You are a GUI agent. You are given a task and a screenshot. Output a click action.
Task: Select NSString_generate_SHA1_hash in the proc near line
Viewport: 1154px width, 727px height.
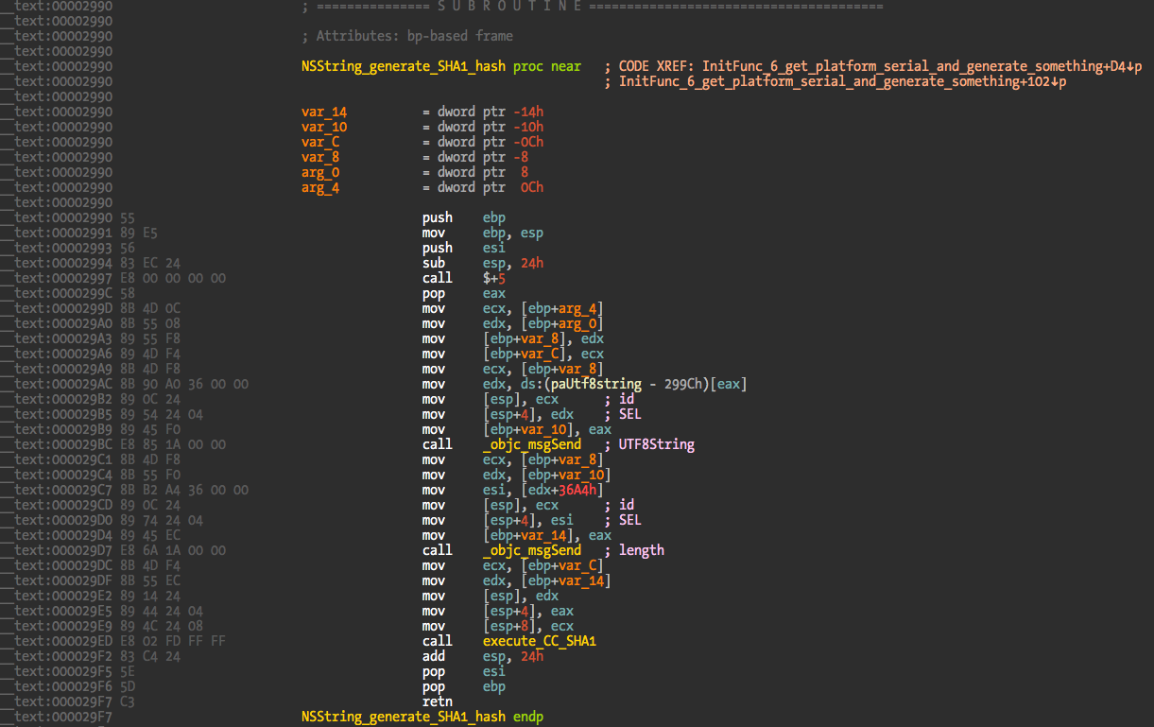[403, 66]
